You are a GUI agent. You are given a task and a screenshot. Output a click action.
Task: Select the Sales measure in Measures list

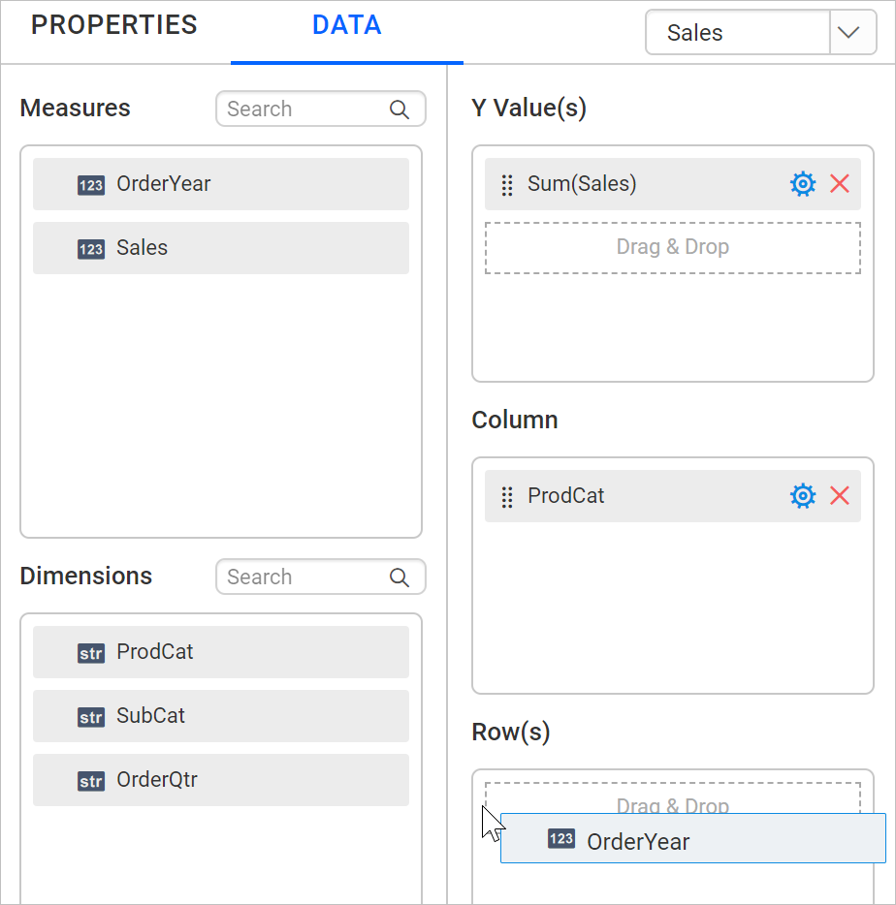(220, 248)
